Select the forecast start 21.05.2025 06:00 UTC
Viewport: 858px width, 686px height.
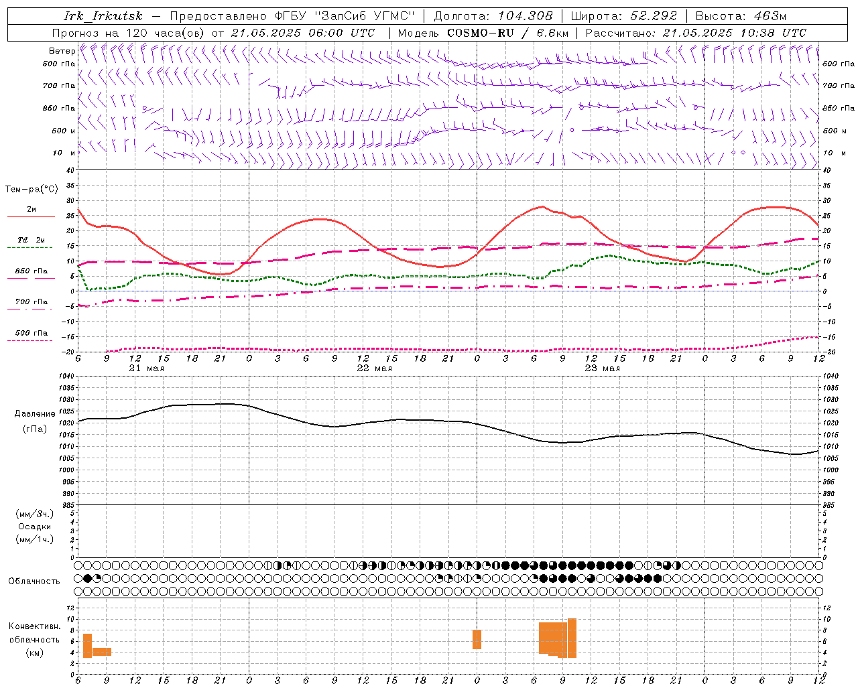pyautogui.click(x=303, y=33)
